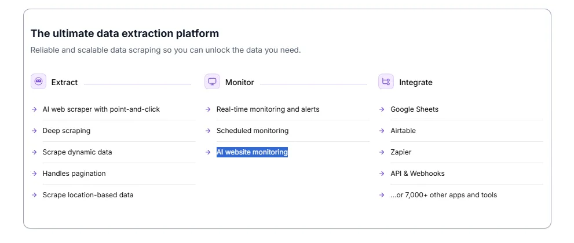
Task: Click the Extract robot icon
Action: pos(38,82)
